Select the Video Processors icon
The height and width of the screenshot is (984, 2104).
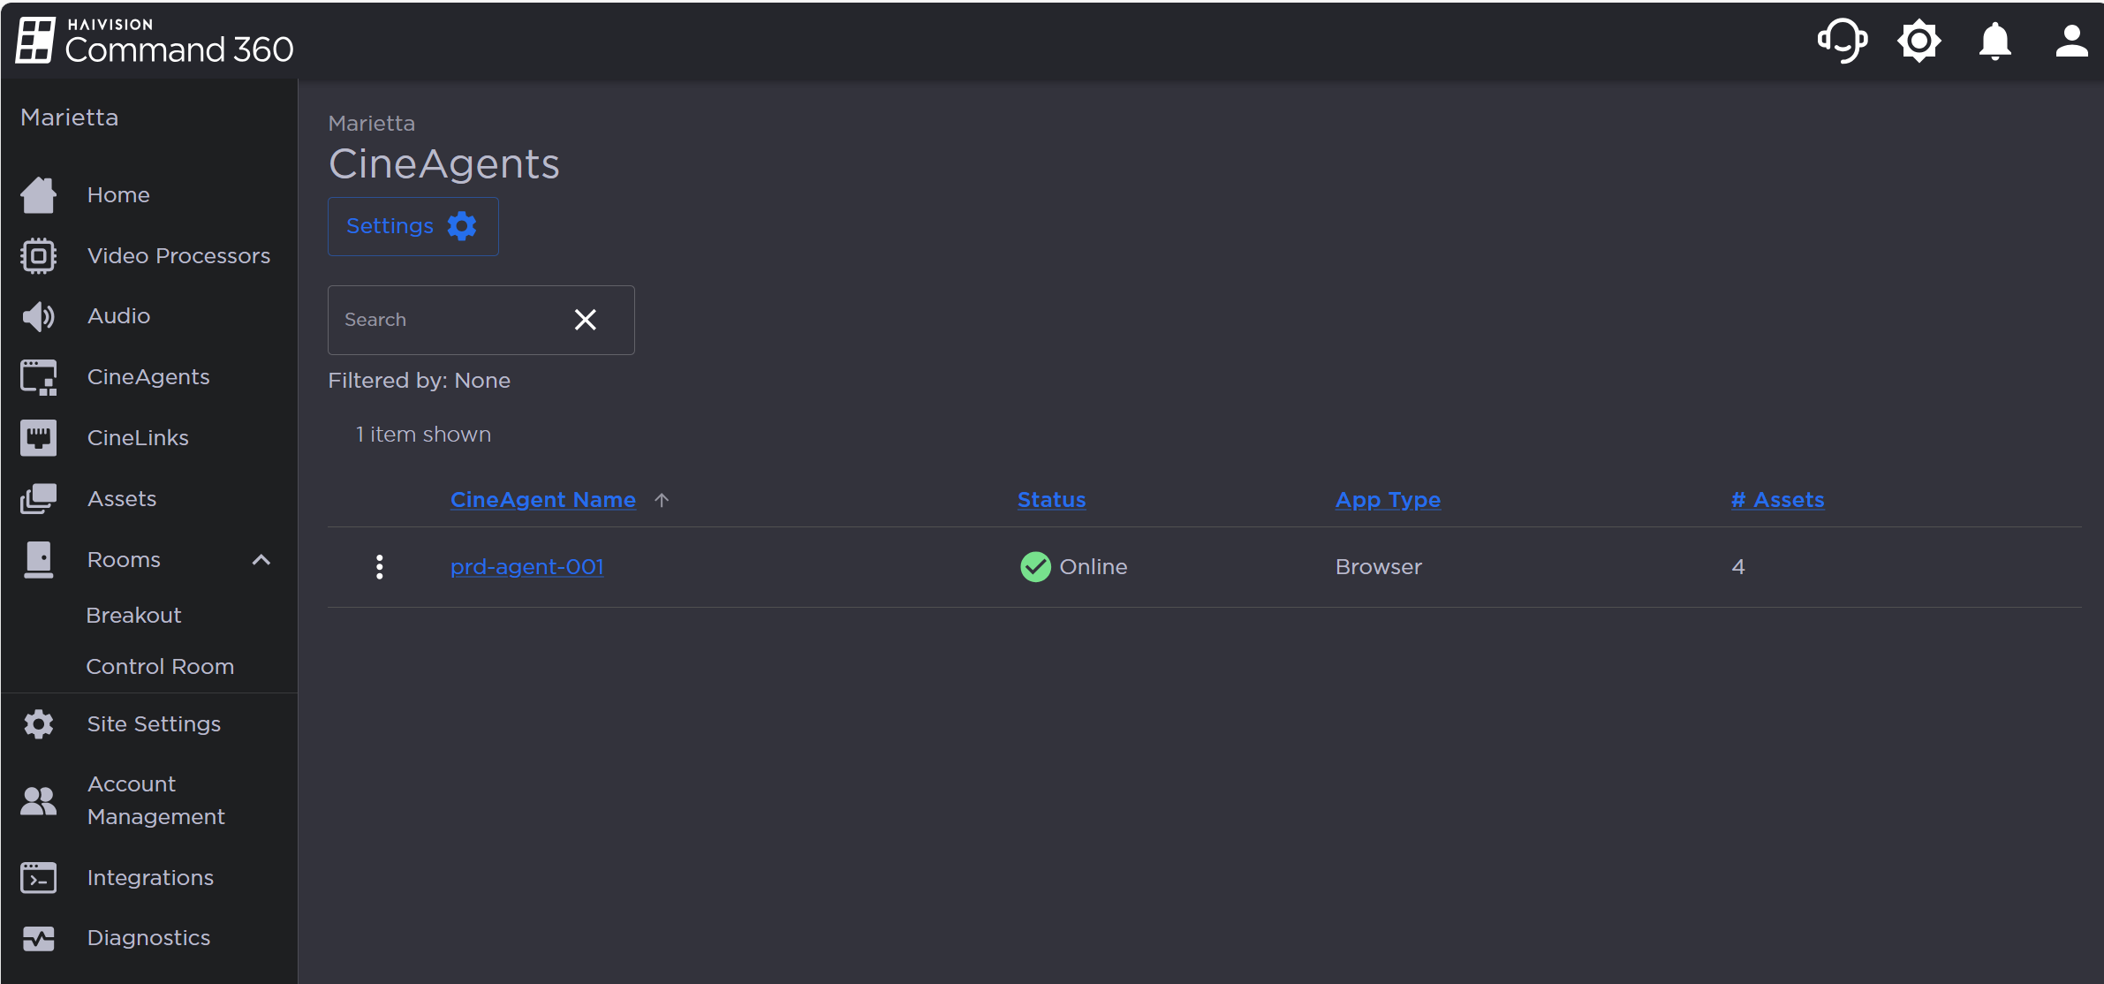(38, 255)
